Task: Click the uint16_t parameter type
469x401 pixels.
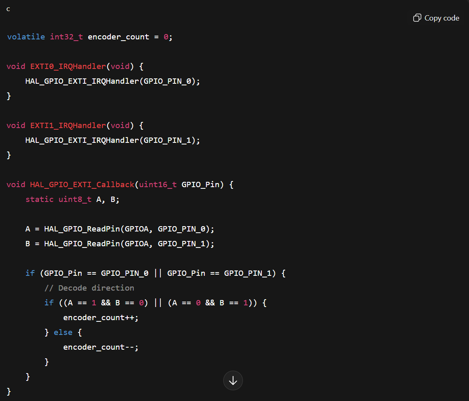Action: point(158,185)
